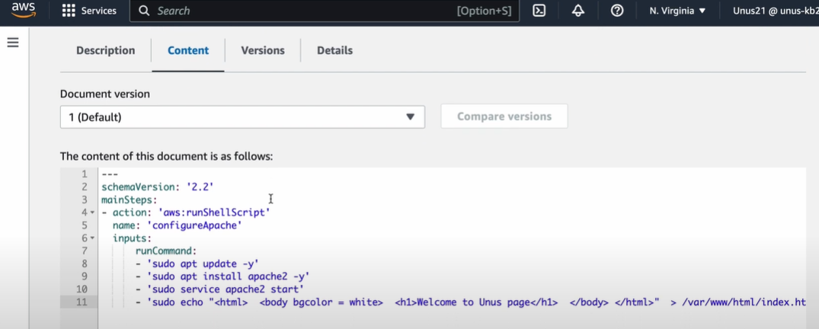Click the search magnifier icon
819x329 pixels.
pos(145,11)
